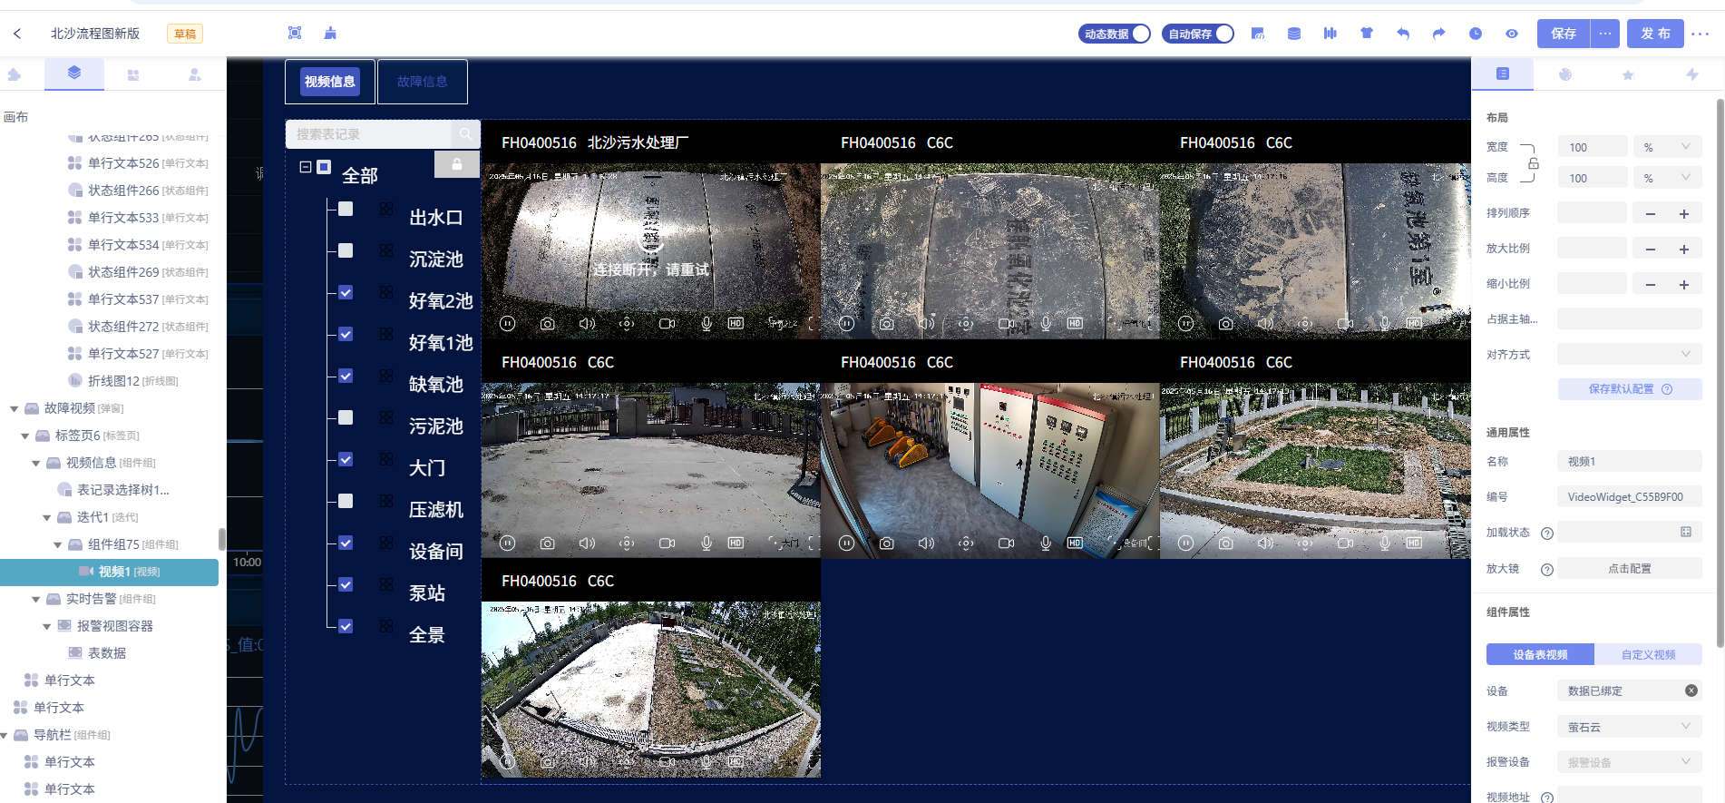Collapse the 迭代1 layer node

click(46, 518)
